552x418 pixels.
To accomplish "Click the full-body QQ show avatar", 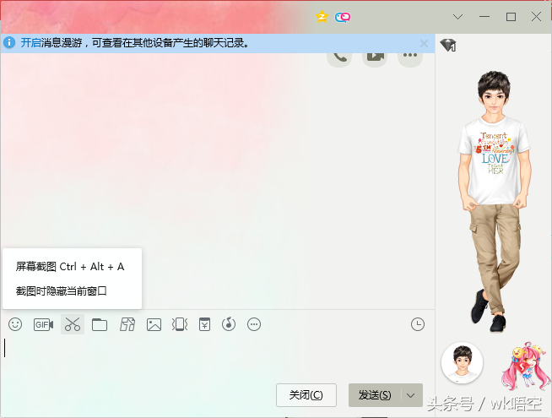I will coord(495,201).
